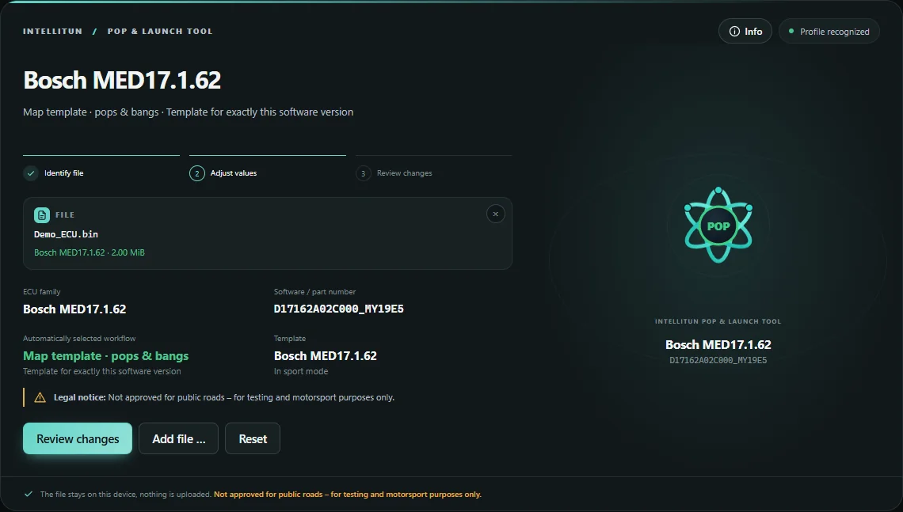Click the 'In sport mode' template text
Screen dimensions: 903x512
tap(301, 372)
